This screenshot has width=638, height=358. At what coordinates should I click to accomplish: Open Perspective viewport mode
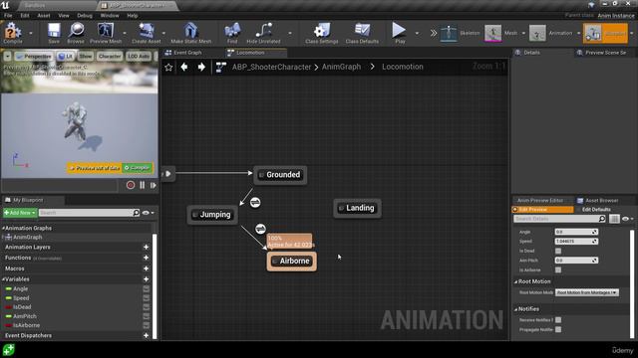pos(34,56)
